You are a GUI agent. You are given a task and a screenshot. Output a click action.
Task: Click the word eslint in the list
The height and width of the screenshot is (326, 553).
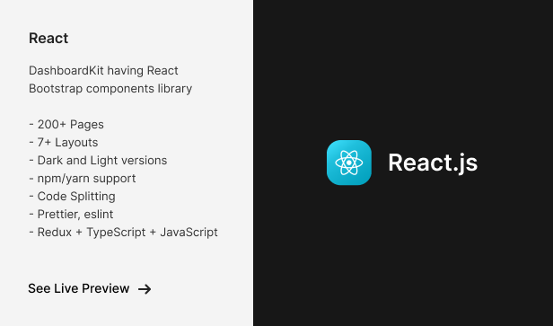(x=99, y=214)
